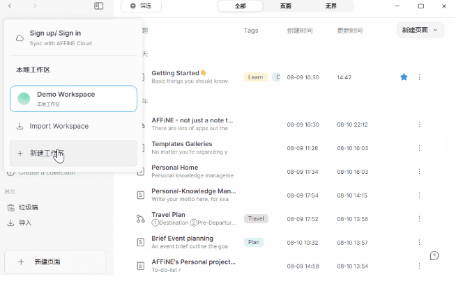The width and height of the screenshot is (456, 281).
Task: Click AFFiNE's Personal project page icon
Action: 141,266
